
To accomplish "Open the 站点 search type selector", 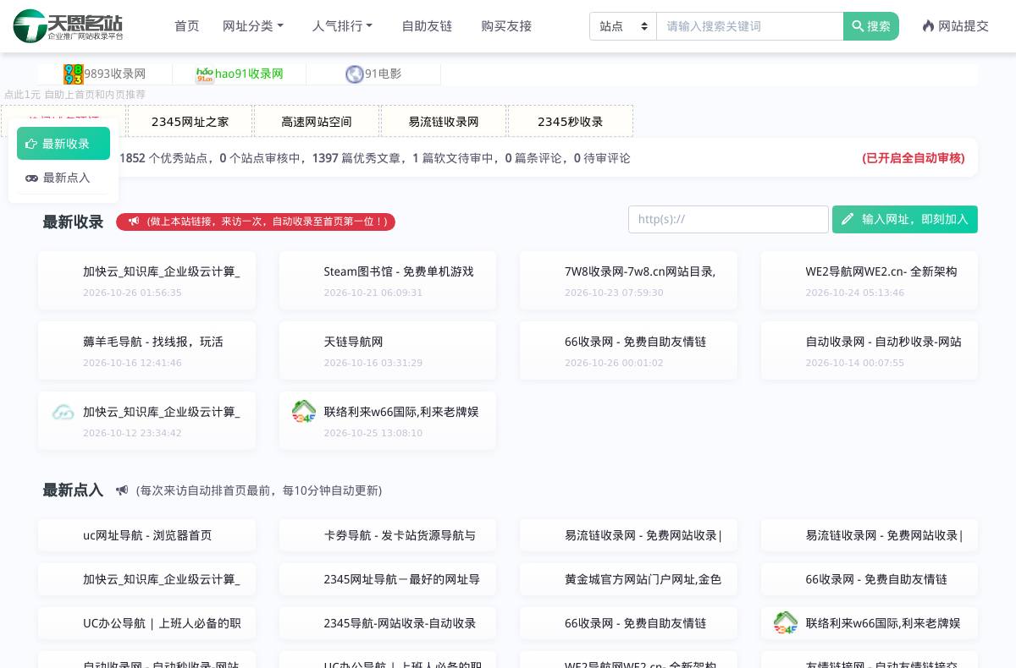I will pyautogui.click(x=622, y=26).
